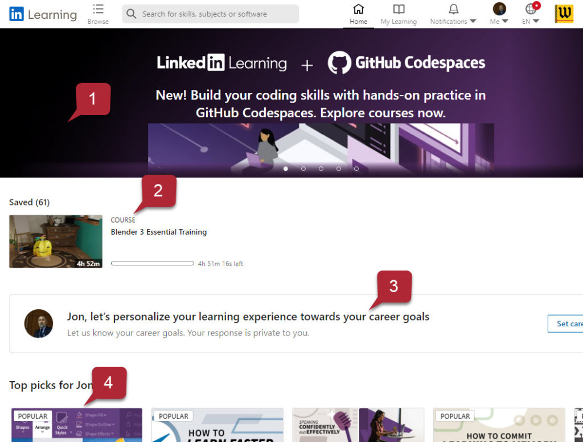This screenshot has height=442, width=583.
Task: Click the personalize learning experience heading
Action: click(248, 317)
